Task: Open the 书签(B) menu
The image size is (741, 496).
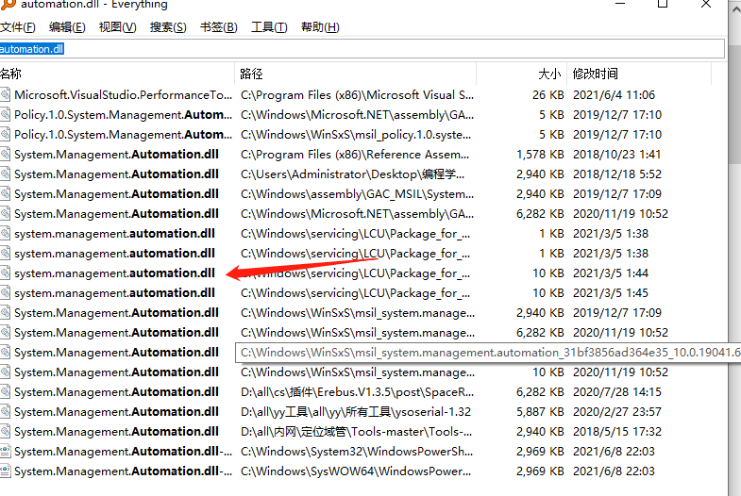Action: click(218, 27)
